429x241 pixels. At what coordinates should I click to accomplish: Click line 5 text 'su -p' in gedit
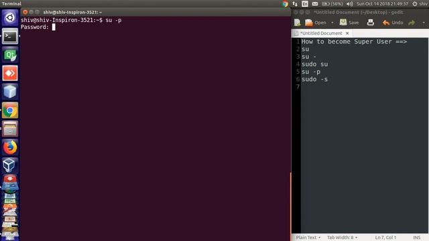point(311,72)
